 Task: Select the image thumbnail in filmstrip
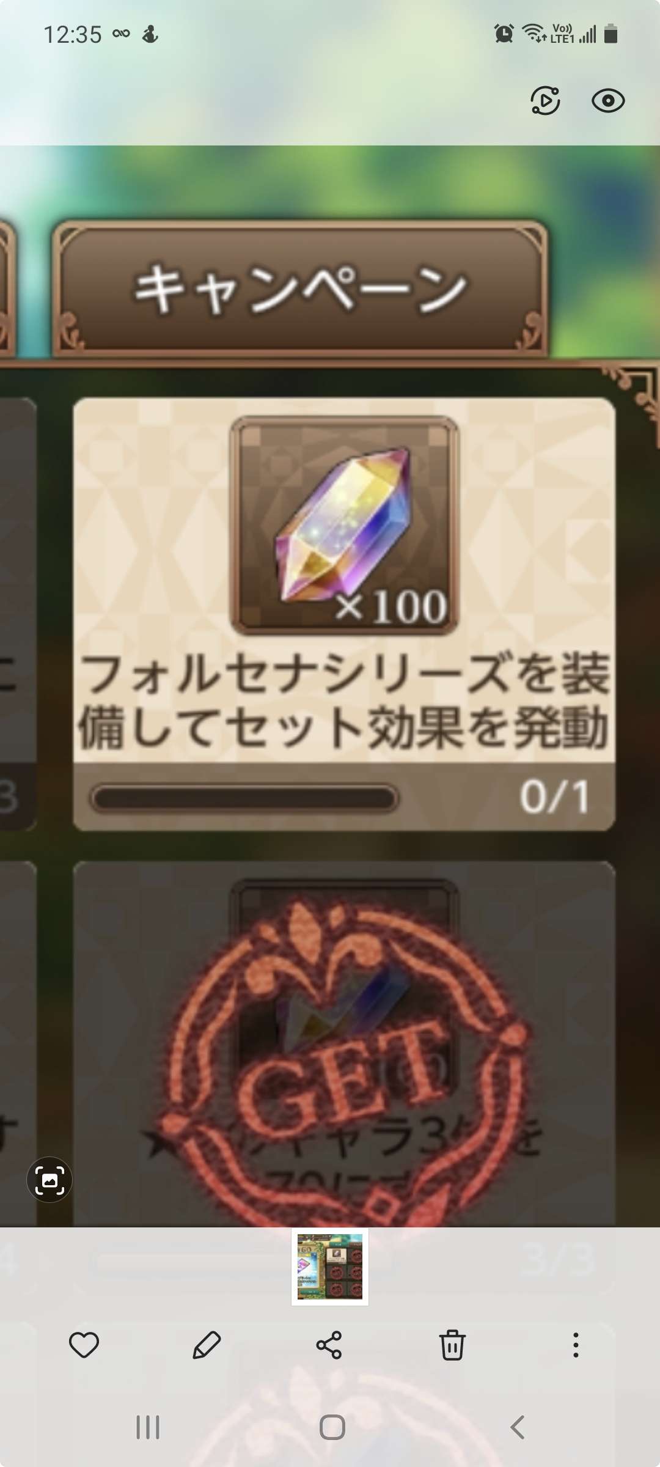tap(330, 1267)
